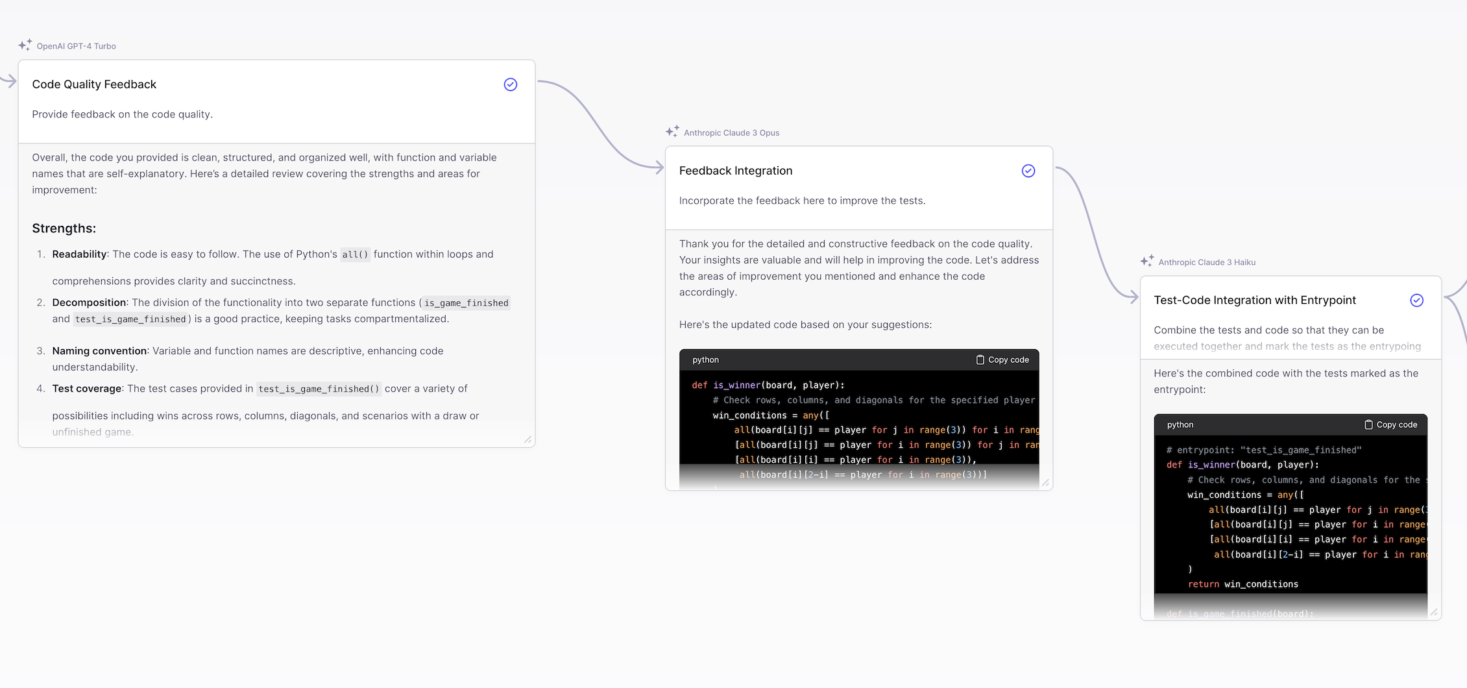Select the Anthropic Claude 3 Opus model label
Viewport: 1467px width, 688px height.
pyautogui.click(x=732, y=132)
